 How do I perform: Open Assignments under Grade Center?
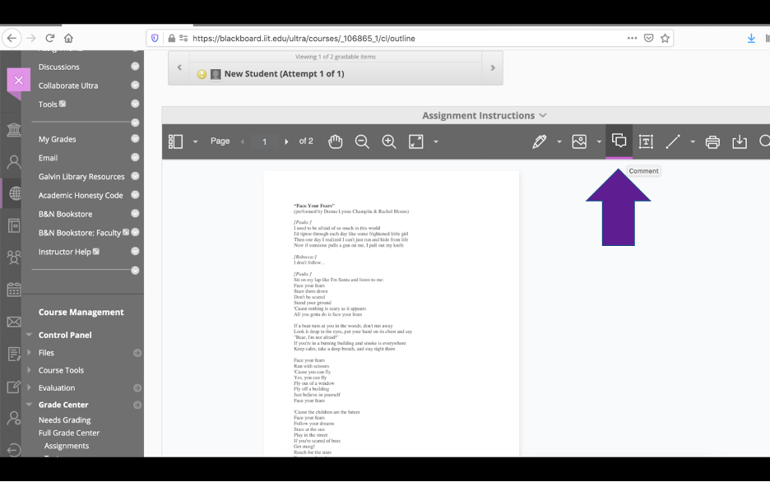67,446
